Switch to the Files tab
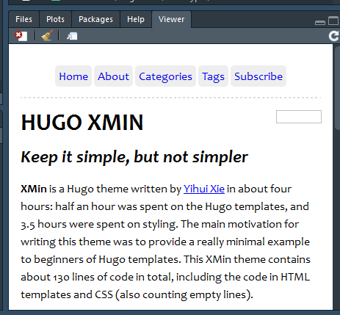340x315 pixels. tap(23, 19)
